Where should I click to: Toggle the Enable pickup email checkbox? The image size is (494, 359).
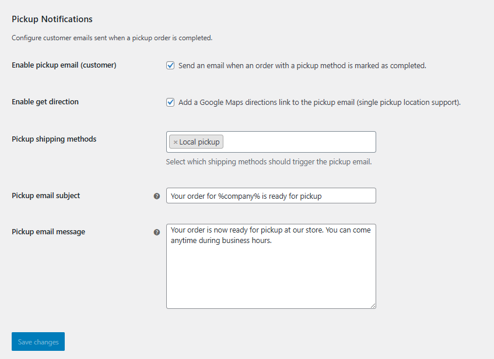(170, 66)
